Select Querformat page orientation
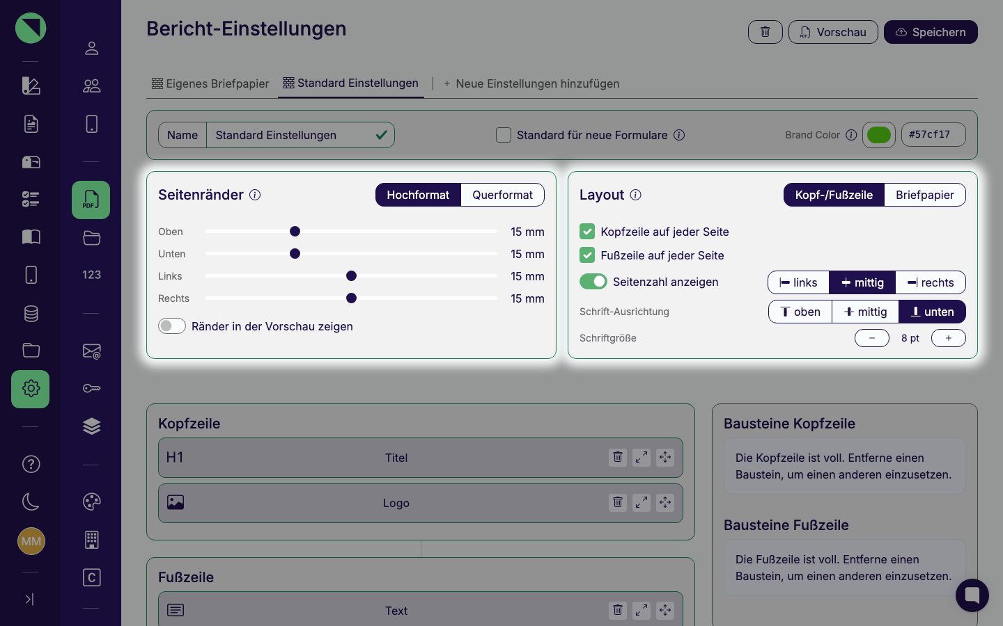This screenshot has width=1003, height=626. tap(502, 195)
